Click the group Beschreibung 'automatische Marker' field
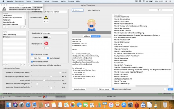The image size is (174, 109). point(55,12)
